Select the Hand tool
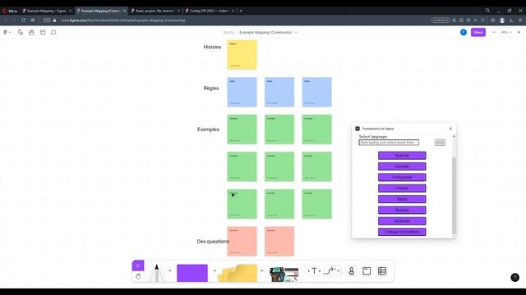Image resolution: width=526 pixels, height=295 pixels. pos(138,276)
